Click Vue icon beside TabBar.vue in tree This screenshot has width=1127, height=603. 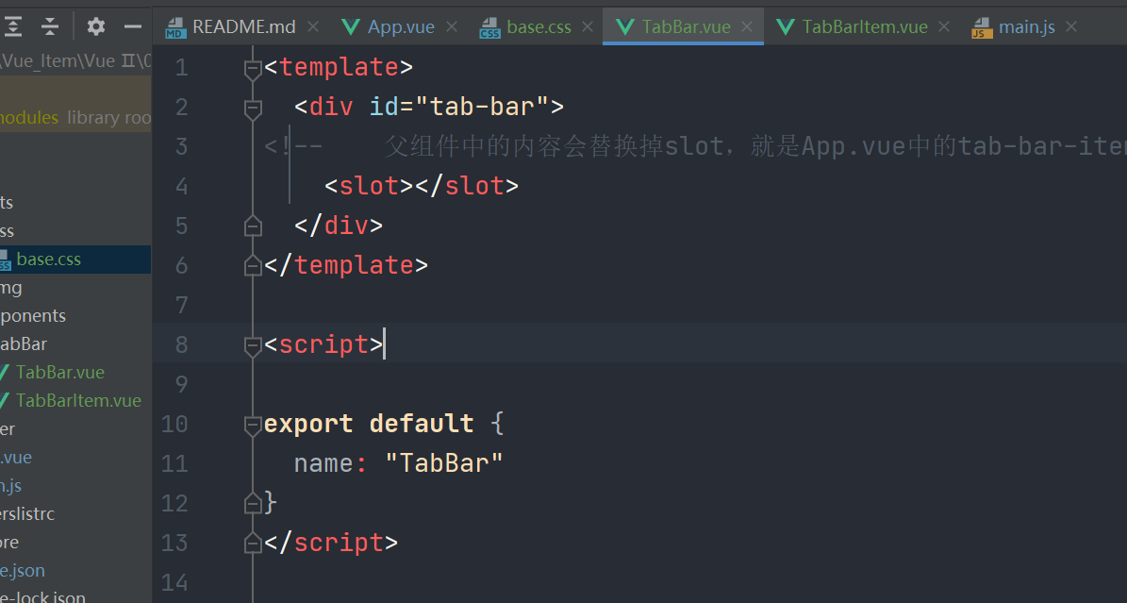pos(5,373)
